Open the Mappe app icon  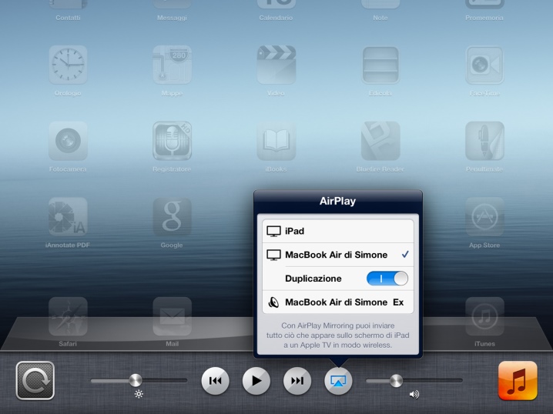pos(172,65)
